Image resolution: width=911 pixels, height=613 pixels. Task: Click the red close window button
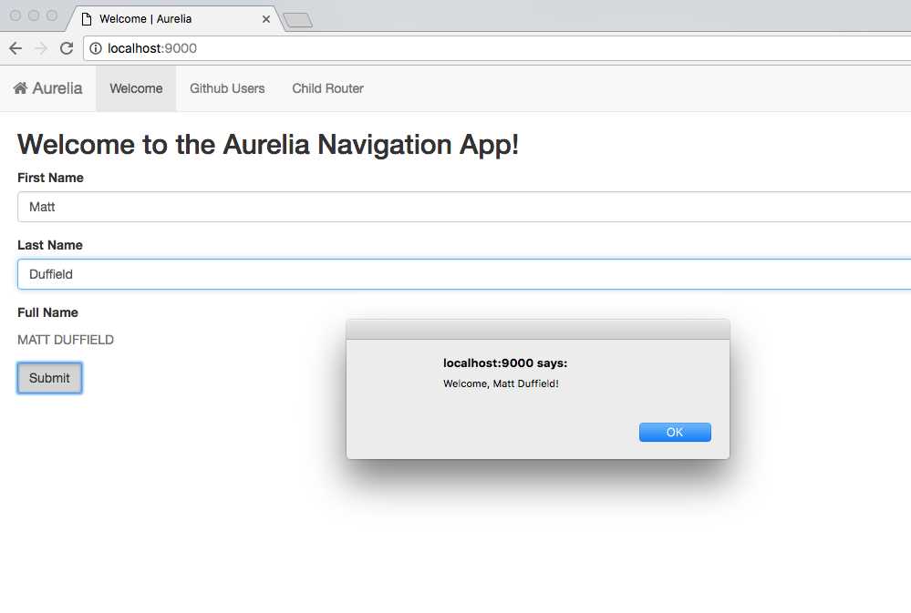click(16, 15)
